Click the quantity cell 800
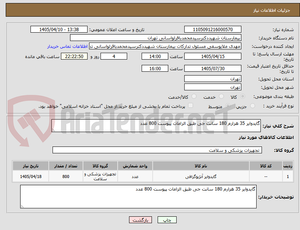Screen dimensions: 300x230 [x=66, y=176]
